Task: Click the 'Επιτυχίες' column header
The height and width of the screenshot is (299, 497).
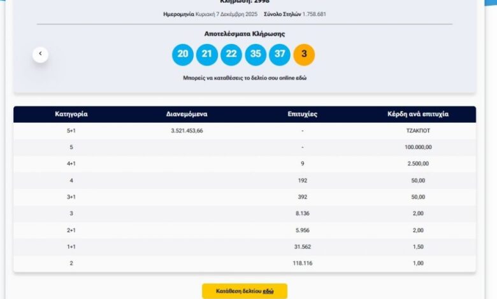Action: 302,115
